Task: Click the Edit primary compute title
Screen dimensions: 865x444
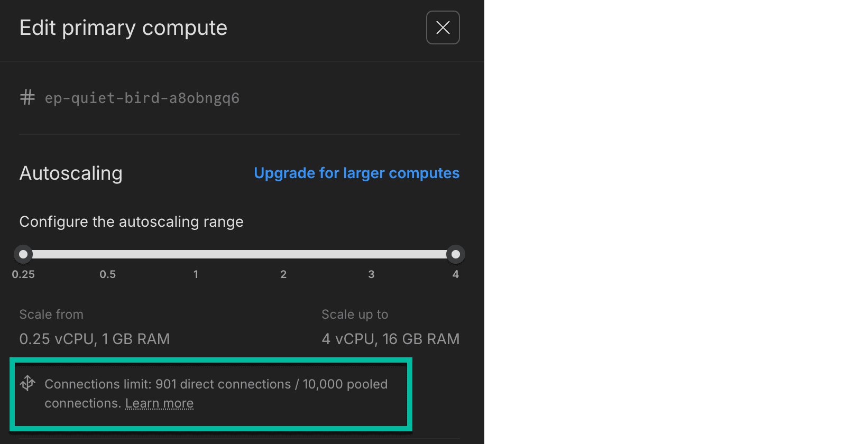Action: click(123, 27)
